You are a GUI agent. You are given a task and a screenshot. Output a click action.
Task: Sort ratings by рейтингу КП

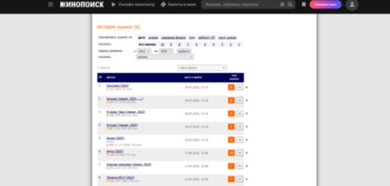206,38
